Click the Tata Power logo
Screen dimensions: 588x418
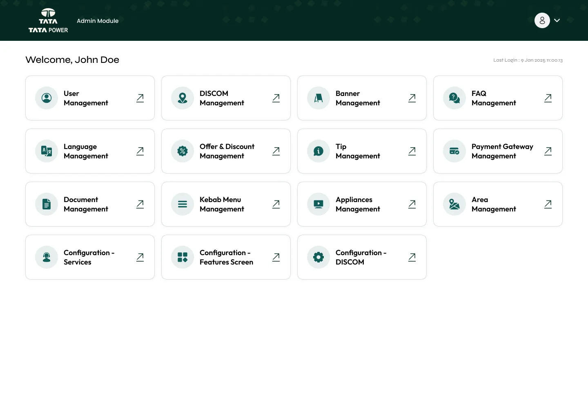(48, 20)
